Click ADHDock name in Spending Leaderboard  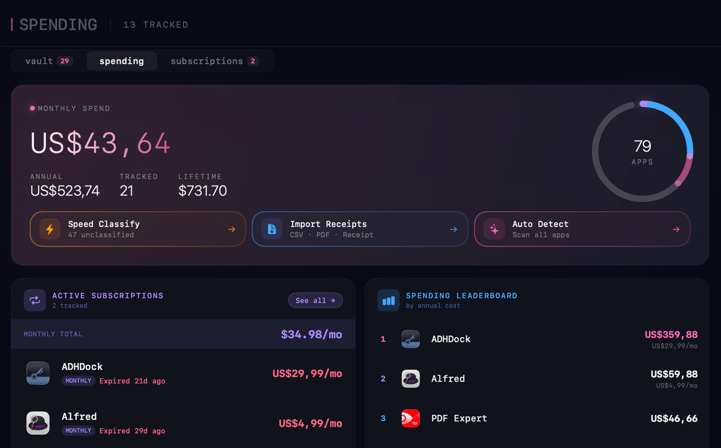pos(451,339)
